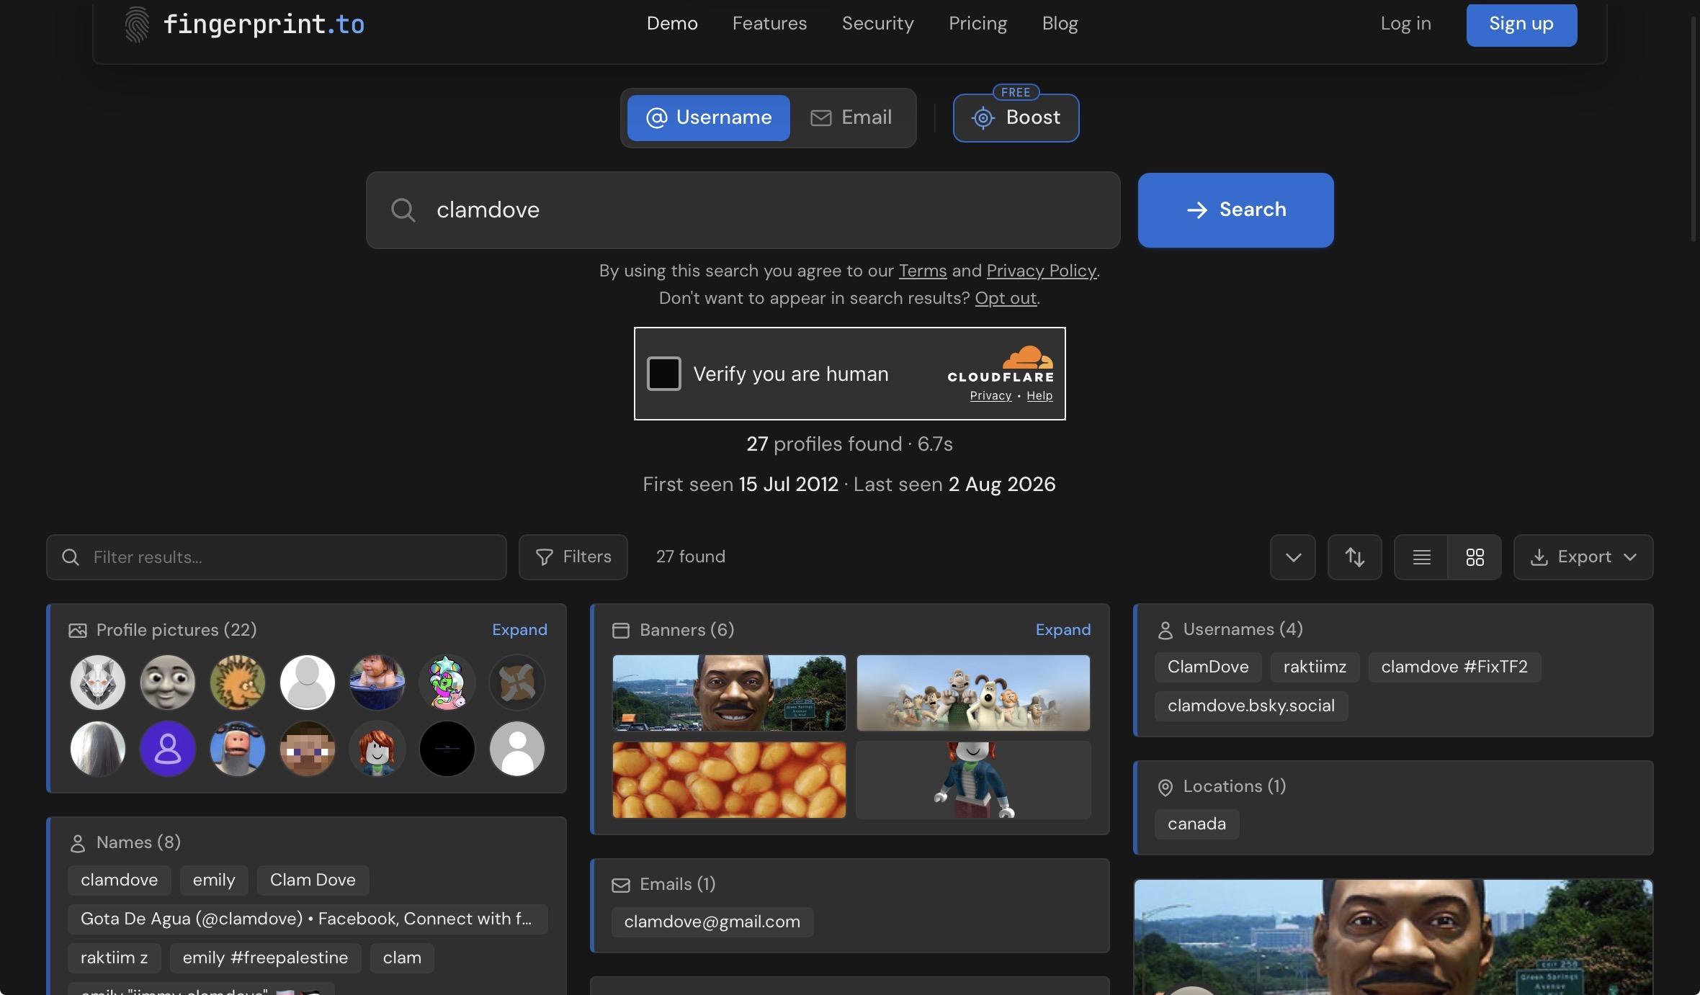Open Cloudflare Privacy link
The width and height of the screenshot is (1700, 995).
(990, 395)
